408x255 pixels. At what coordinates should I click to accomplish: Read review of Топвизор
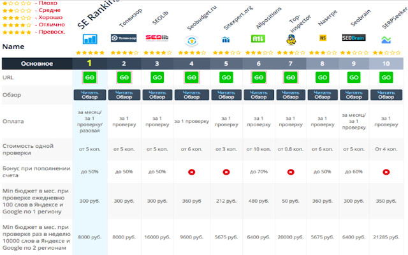[x=124, y=95]
